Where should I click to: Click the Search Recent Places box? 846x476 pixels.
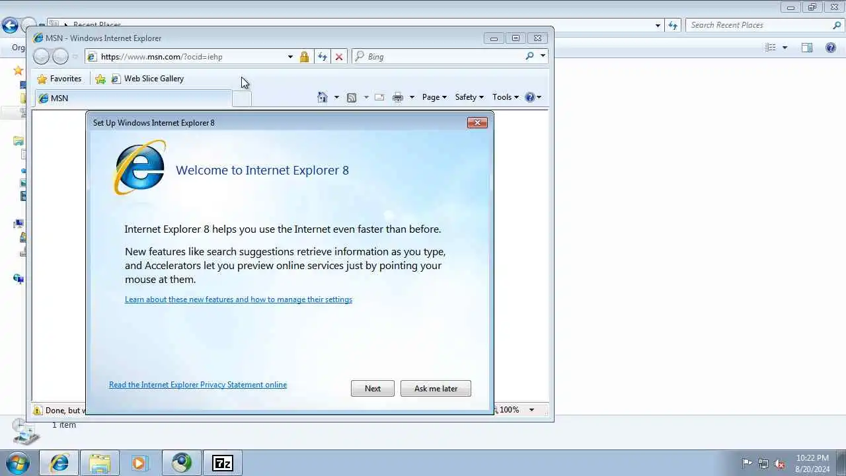coord(759,25)
